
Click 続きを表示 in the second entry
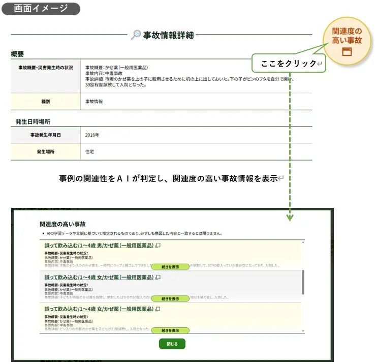170,298
